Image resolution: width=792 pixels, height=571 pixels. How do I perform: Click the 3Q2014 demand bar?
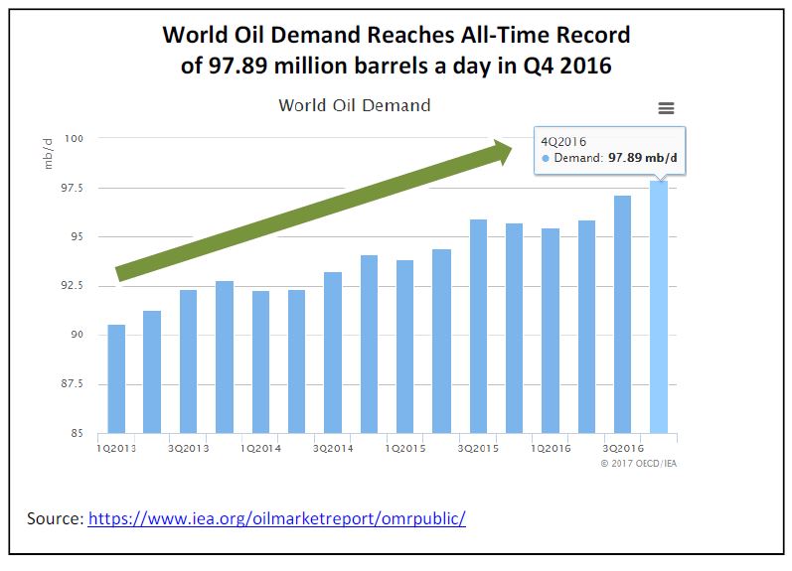[x=333, y=353]
